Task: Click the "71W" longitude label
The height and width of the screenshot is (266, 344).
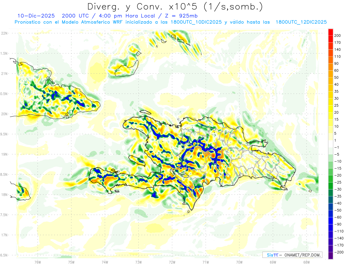Action: click(206, 262)
